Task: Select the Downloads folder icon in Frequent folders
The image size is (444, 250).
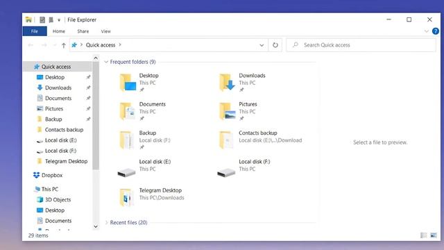Action: (x=227, y=82)
